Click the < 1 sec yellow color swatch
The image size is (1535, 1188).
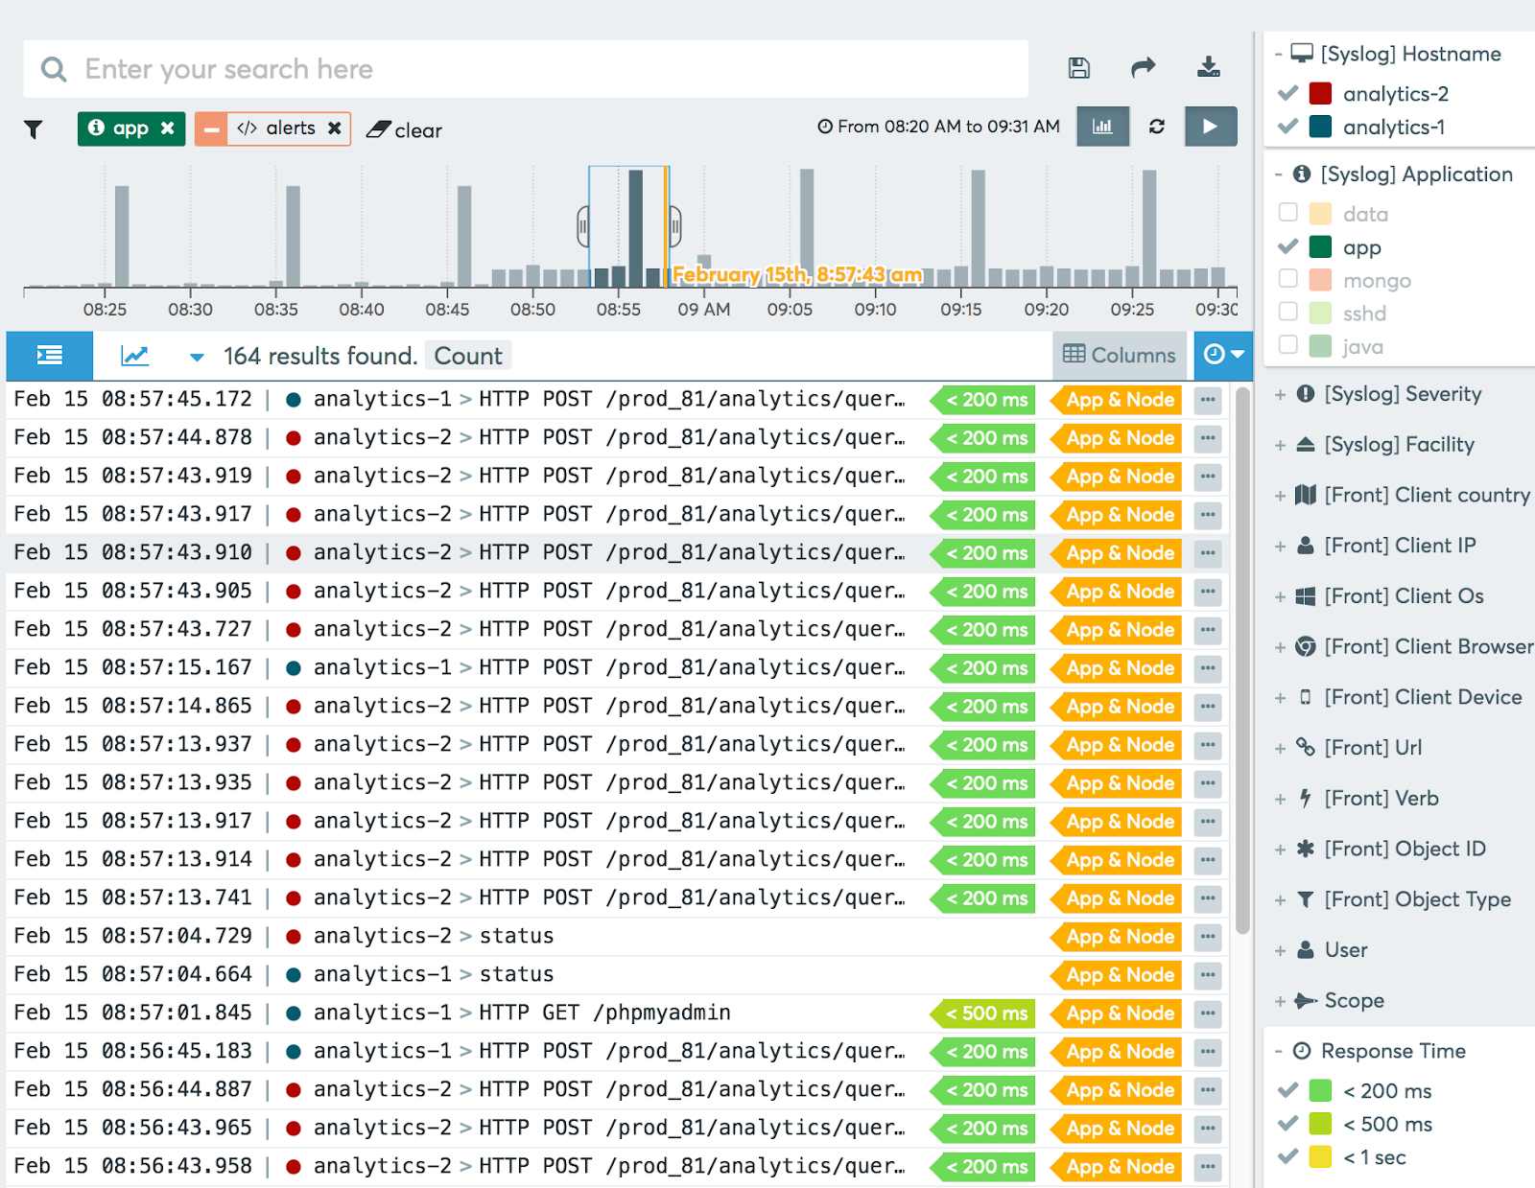(x=1321, y=1156)
